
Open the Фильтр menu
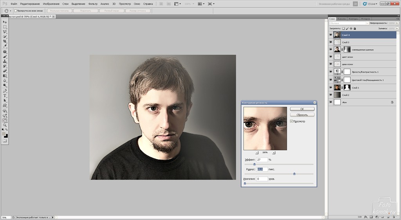(x=93, y=4)
